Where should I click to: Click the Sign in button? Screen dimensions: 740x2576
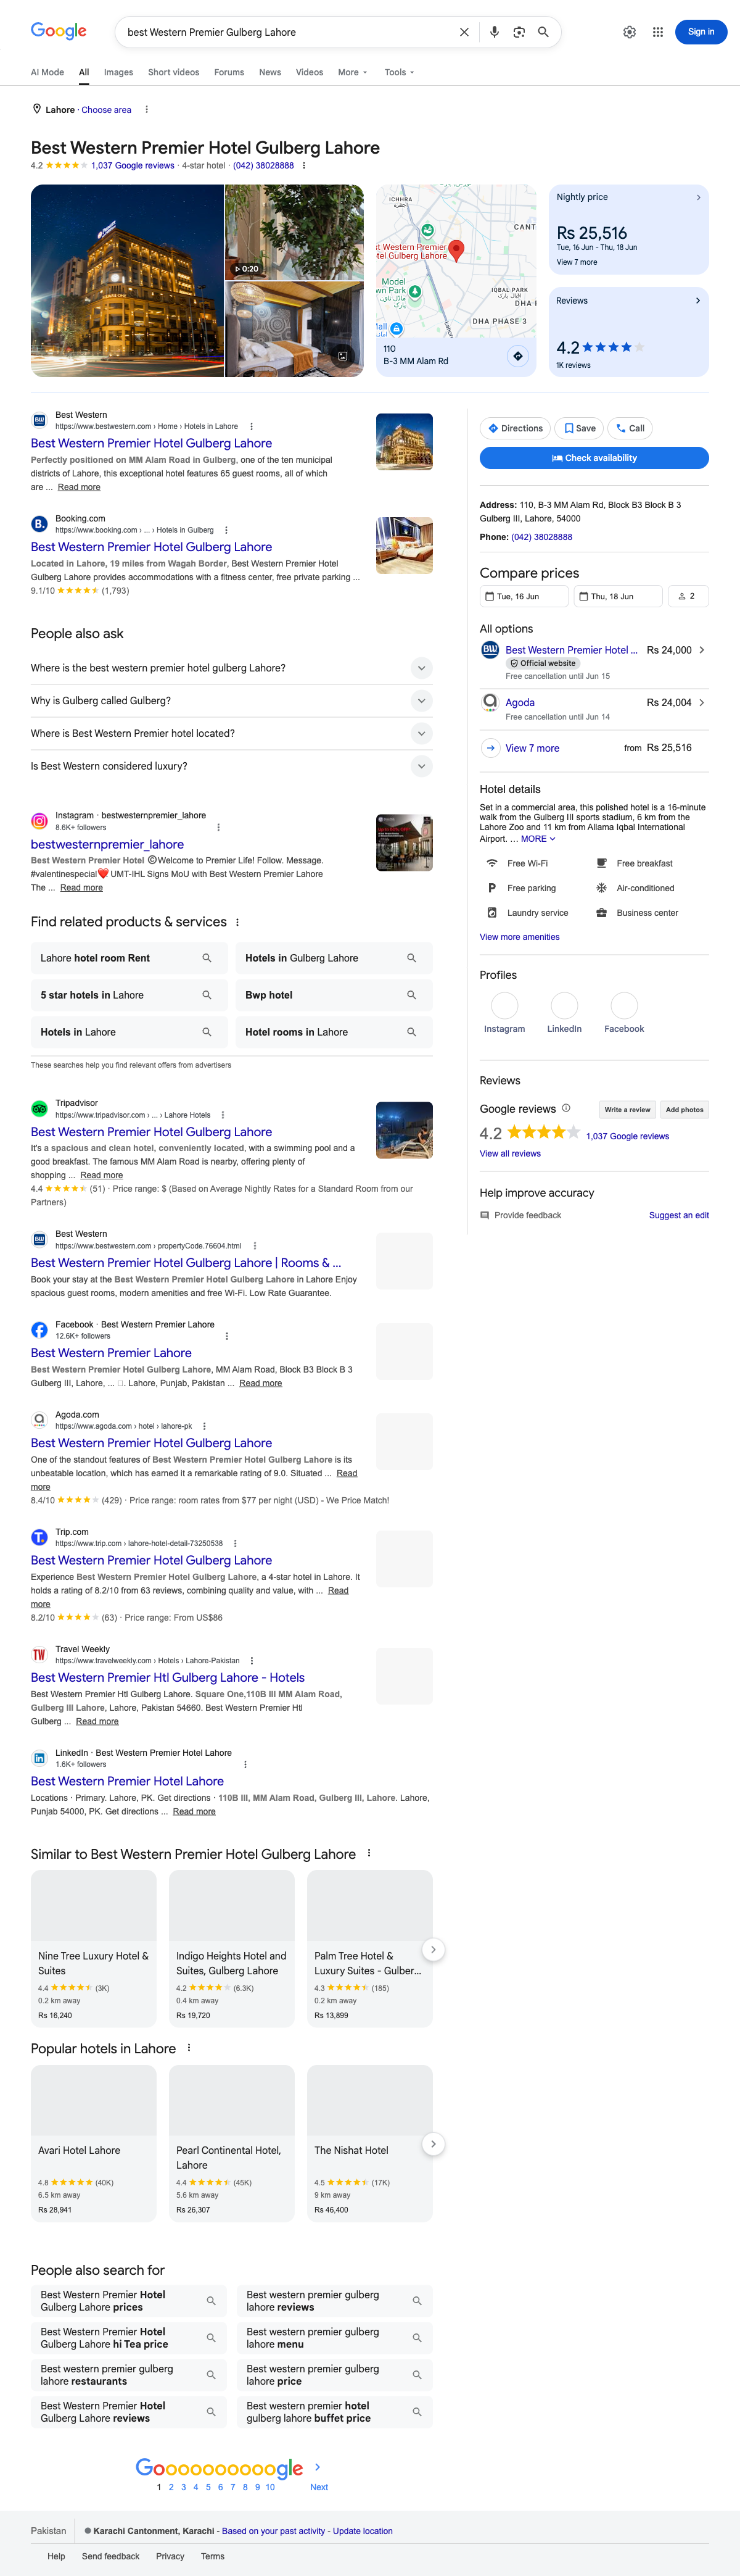[x=701, y=32]
